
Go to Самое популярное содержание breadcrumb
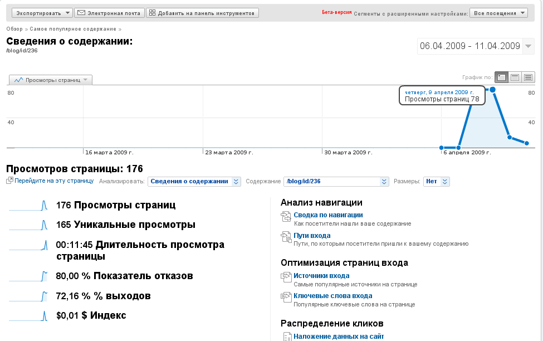73,28
